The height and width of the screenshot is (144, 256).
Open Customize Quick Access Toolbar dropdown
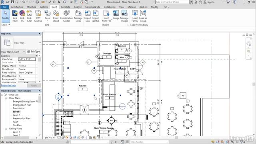coord(92,2)
